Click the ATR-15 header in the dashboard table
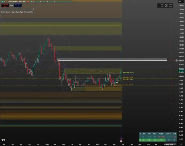Screen dimensions: 185x146 tap(169, 134)
